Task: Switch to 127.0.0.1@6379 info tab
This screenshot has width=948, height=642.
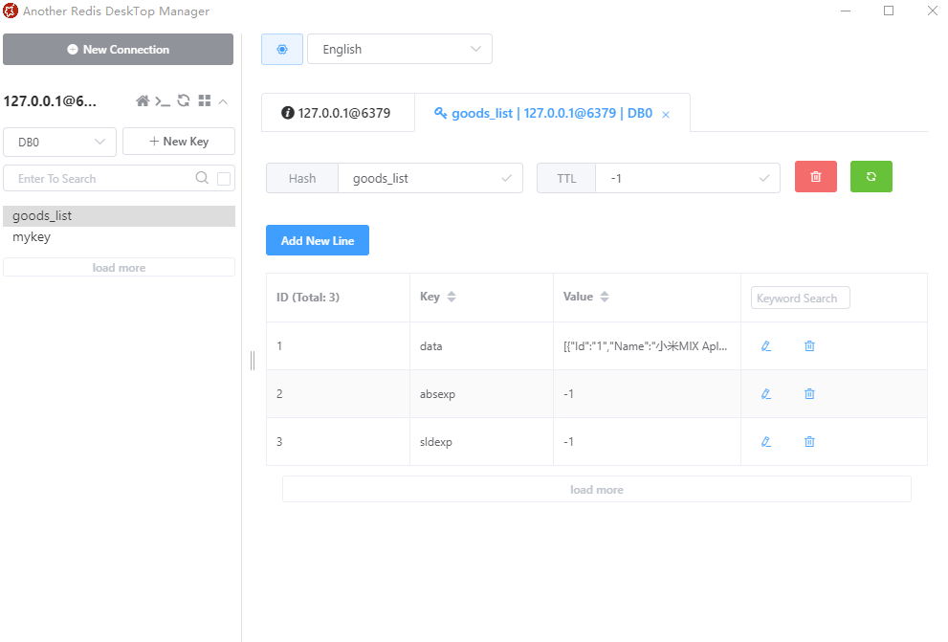Action: 338,113
